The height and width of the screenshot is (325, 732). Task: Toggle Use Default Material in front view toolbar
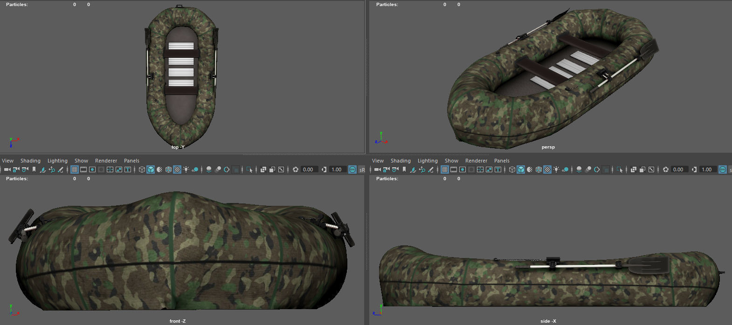click(159, 169)
